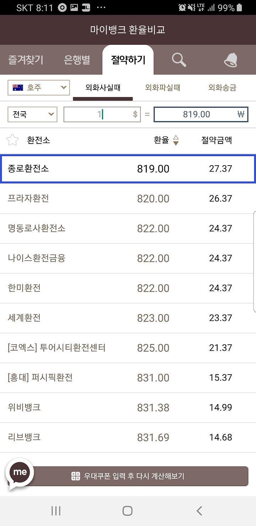Click the 819.00 won result field
This screenshot has height=526, width=256.
coord(201,114)
